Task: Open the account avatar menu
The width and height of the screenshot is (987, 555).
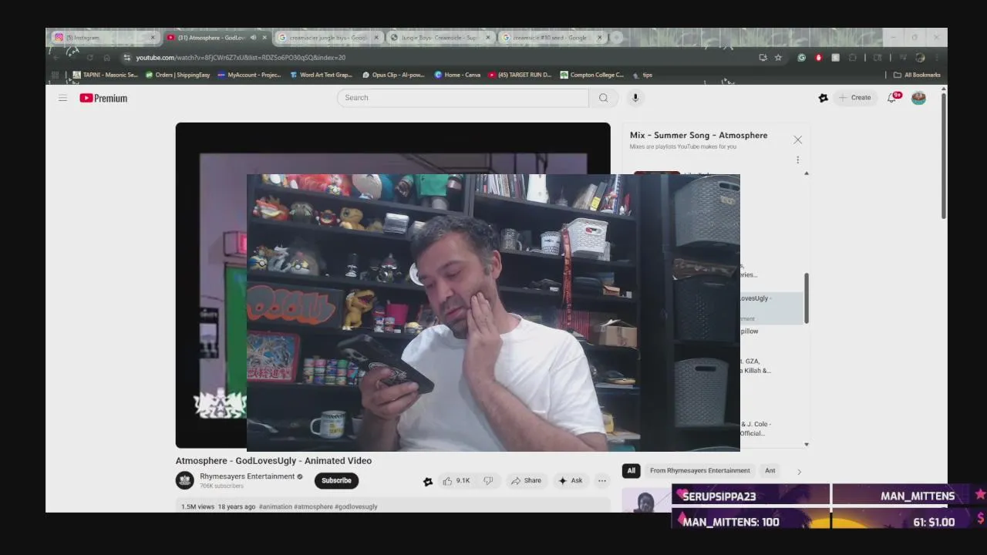Action: [918, 98]
